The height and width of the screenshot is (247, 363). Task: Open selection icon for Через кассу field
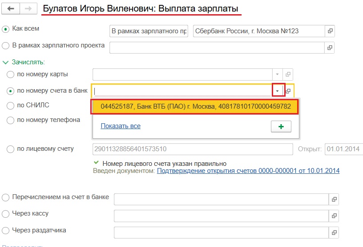click(334, 216)
